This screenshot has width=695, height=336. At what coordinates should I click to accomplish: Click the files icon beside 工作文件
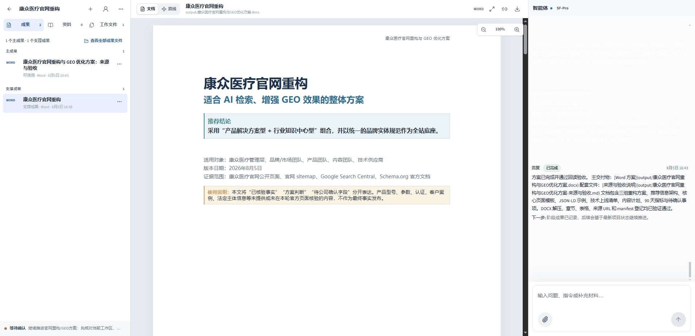(92, 25)
